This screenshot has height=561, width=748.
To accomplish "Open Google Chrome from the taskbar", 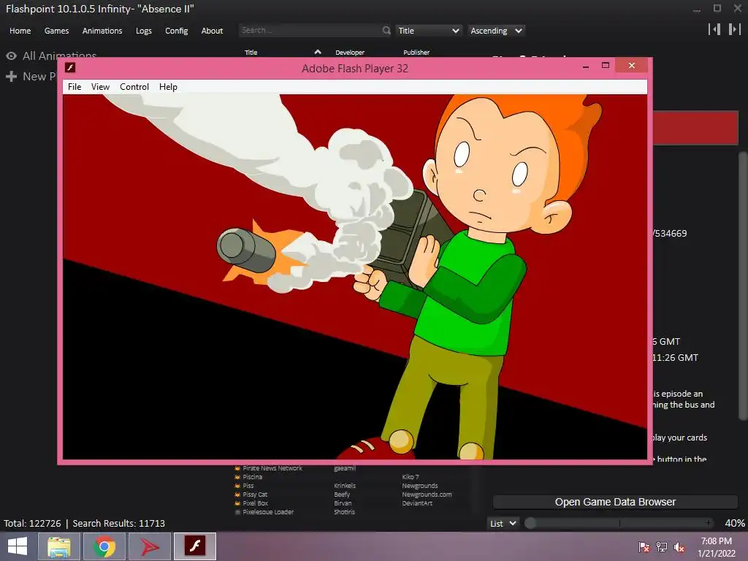I will (x=104, y=546).
